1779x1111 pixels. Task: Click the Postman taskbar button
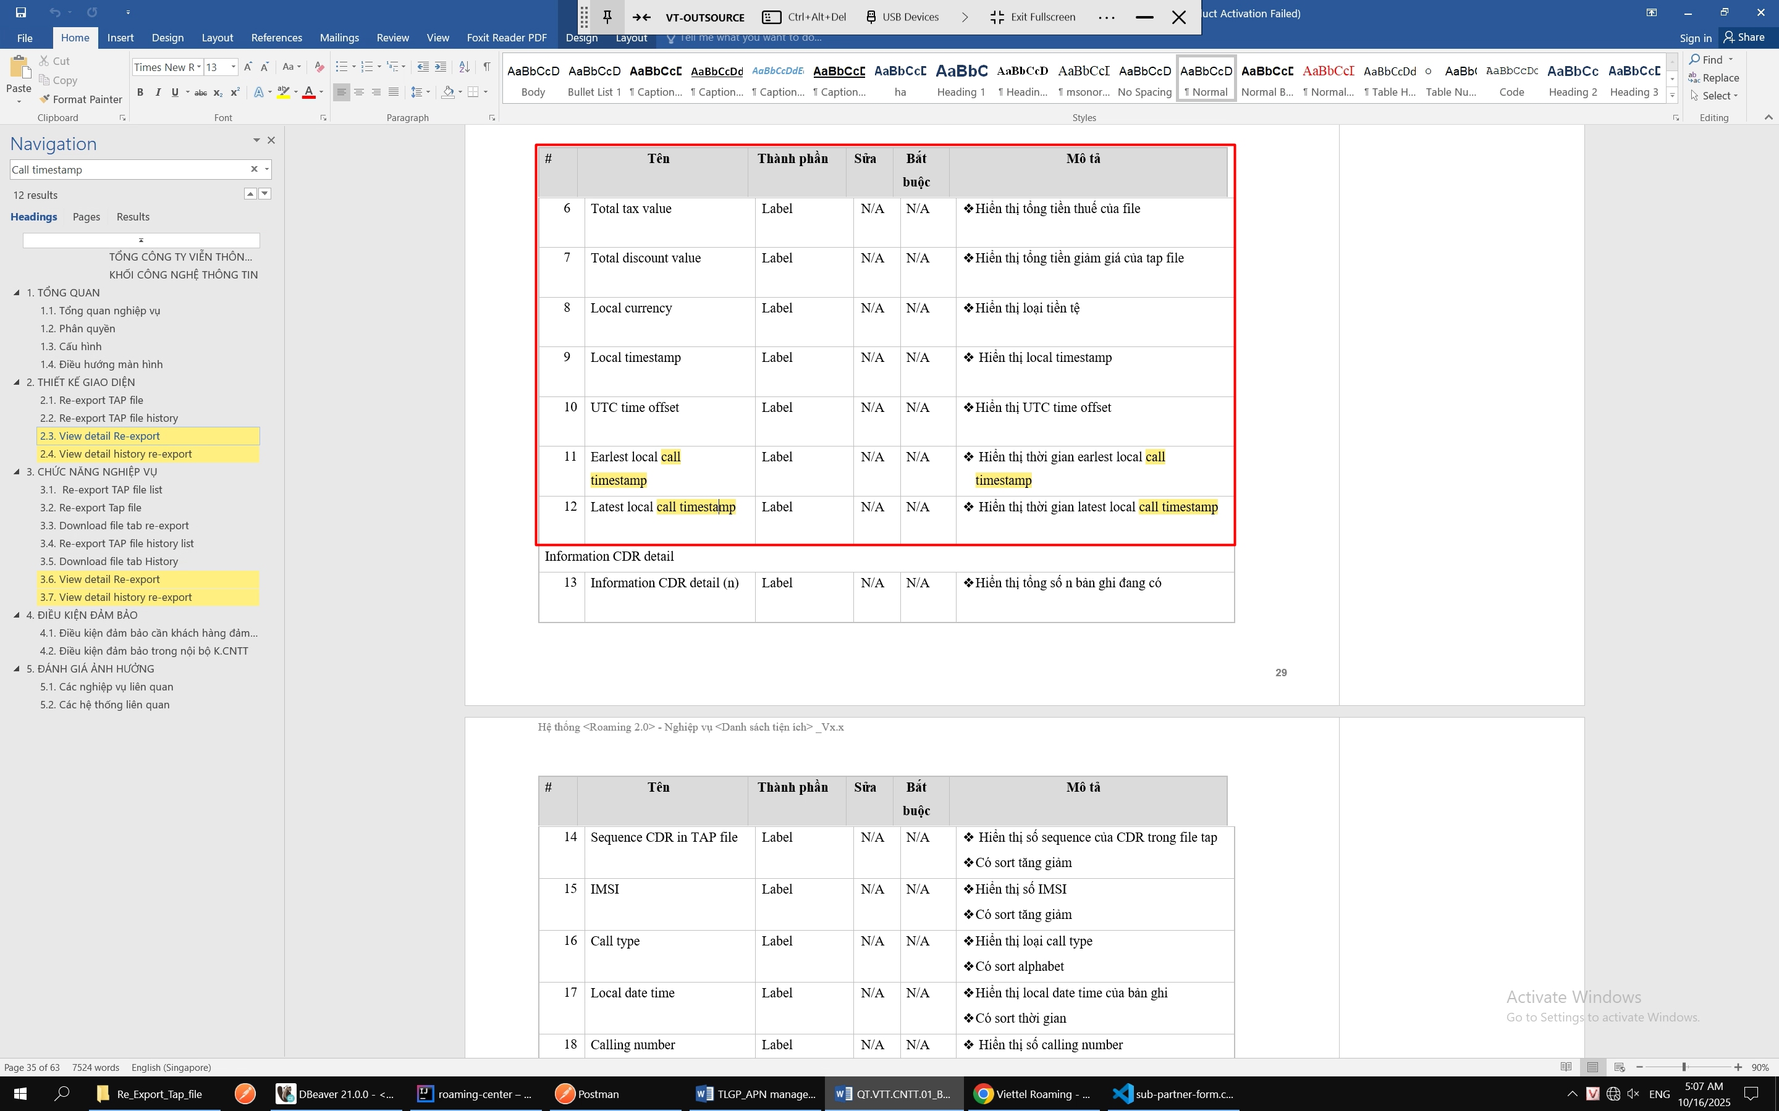pyautogui.click(x=588, y=1093)
